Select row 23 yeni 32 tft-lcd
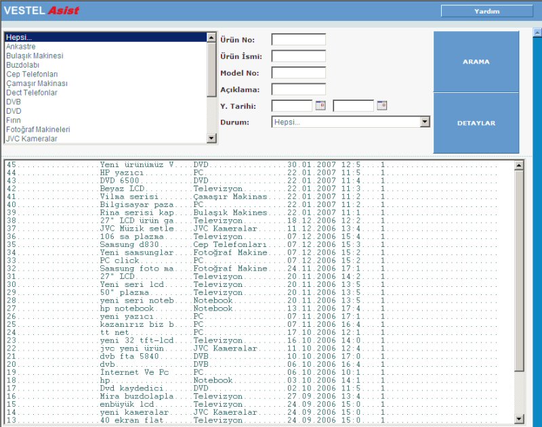This screenshot has height=427, width=542. click(259, 340)
